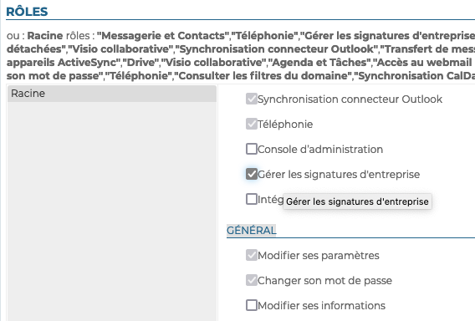Enable the Console d'administration checkbox
475x321 pixels.
252,149
